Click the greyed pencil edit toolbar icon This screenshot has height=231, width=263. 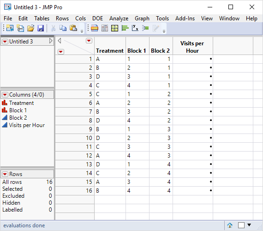[x=156, y=28]
